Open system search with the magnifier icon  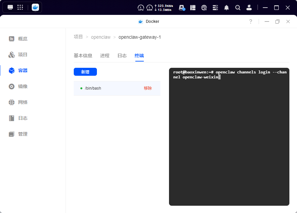(238, 7)
